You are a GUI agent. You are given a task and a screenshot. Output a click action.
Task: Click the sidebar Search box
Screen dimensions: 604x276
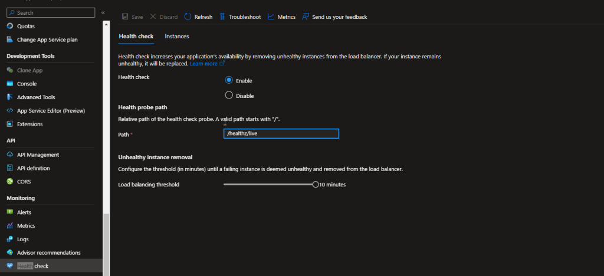pos(51,12)
